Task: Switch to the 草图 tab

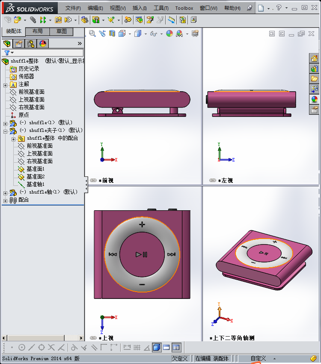Action: 62,31
